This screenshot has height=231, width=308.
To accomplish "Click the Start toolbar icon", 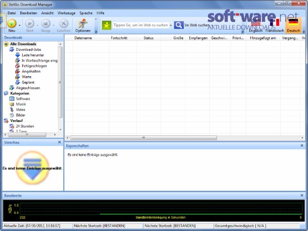I will 30,24.
